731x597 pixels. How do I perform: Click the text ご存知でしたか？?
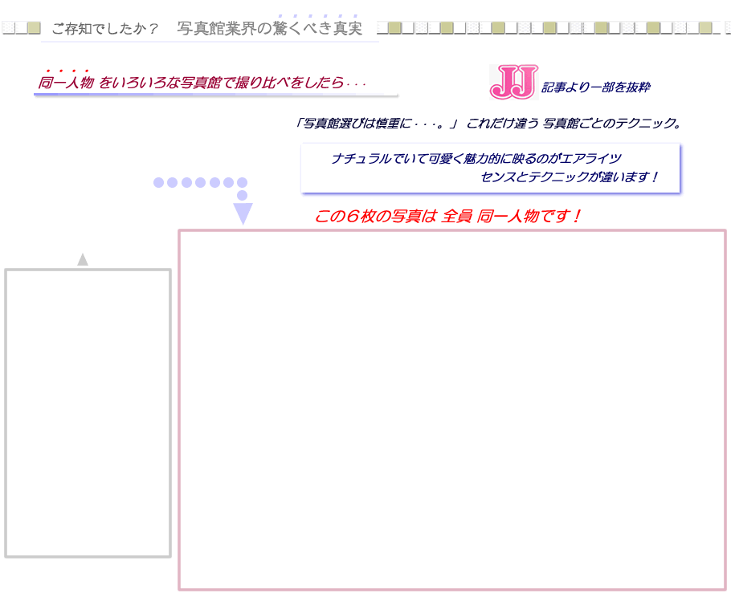coord(105,29)
